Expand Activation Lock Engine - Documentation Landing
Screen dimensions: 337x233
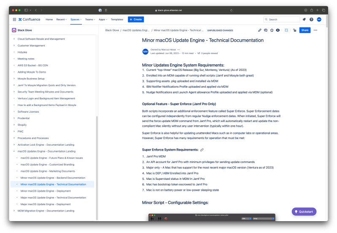(x=14, y=145)
